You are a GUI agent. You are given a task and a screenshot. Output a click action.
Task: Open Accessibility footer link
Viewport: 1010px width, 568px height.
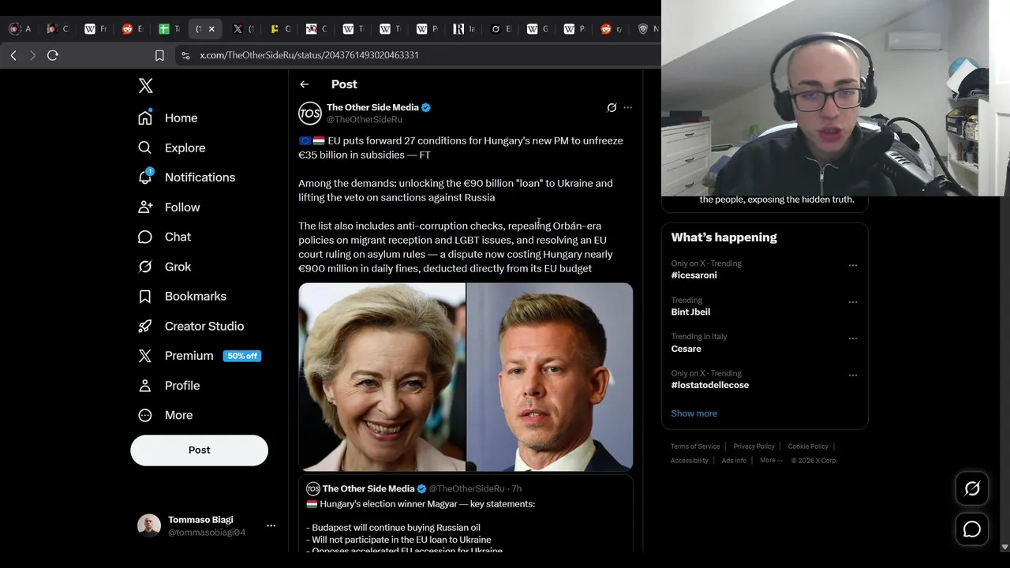coord(690,461)
